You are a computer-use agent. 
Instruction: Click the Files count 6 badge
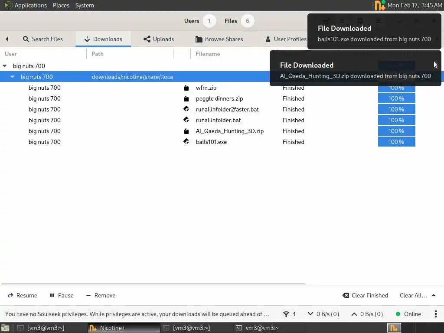(x=248, y=21)
